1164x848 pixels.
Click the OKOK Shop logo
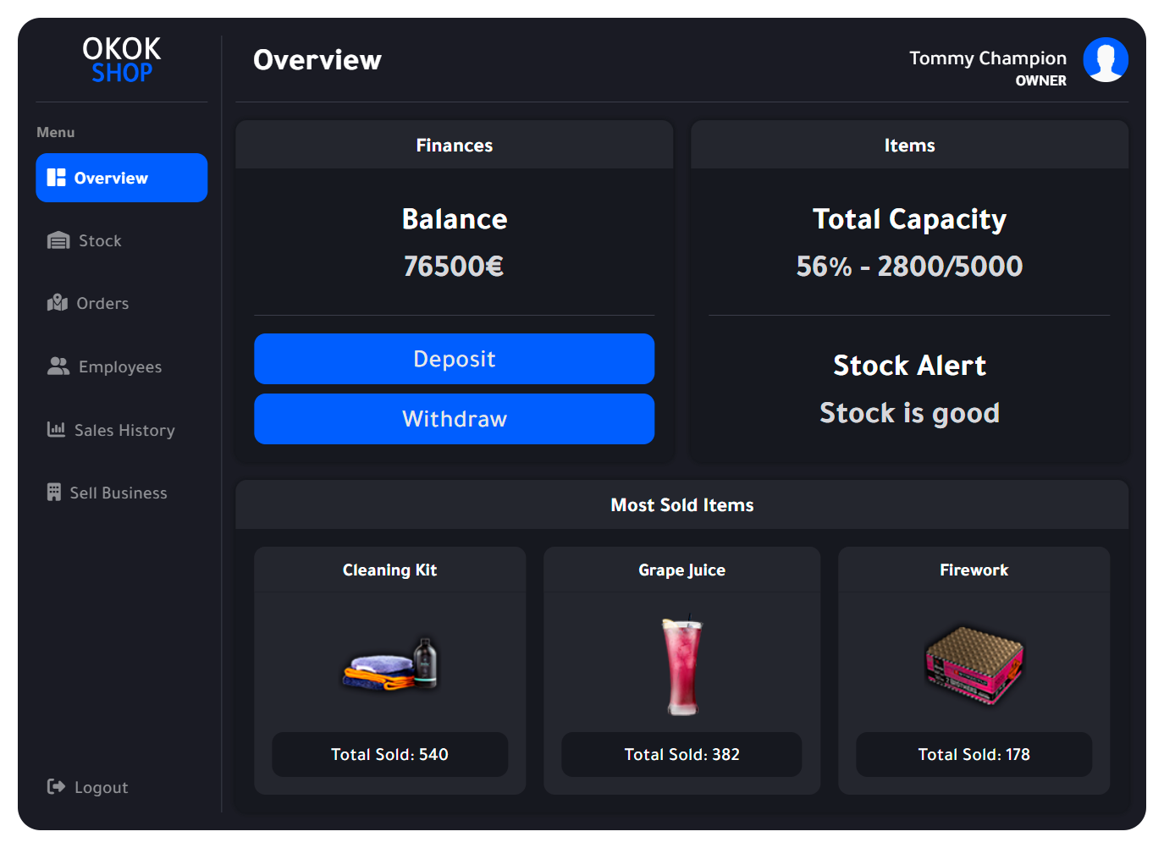[x=122, y=60]
